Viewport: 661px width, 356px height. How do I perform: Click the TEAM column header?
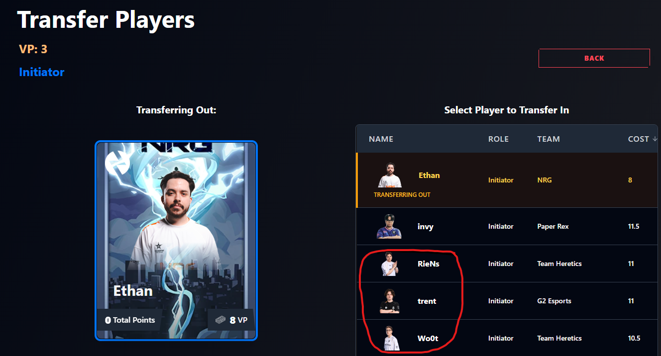coord(549,139)
